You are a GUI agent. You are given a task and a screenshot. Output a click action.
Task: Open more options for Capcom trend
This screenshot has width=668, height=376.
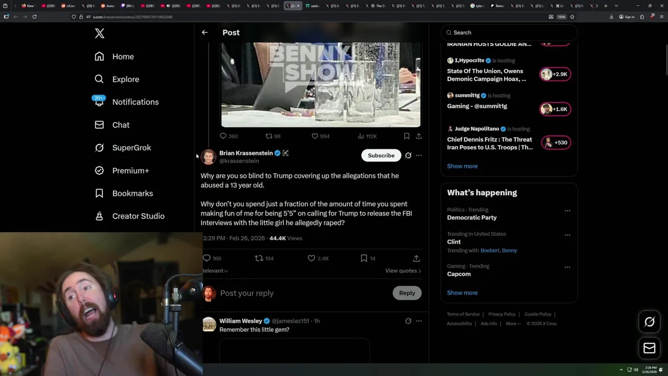567,267
